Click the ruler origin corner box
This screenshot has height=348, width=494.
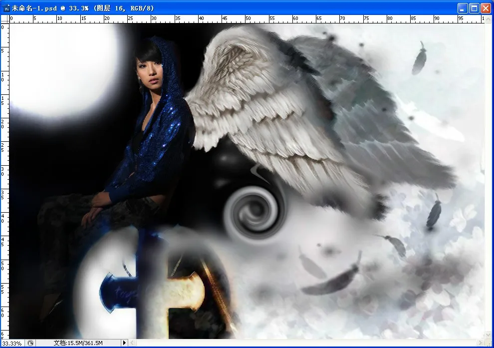pos(5,19)
